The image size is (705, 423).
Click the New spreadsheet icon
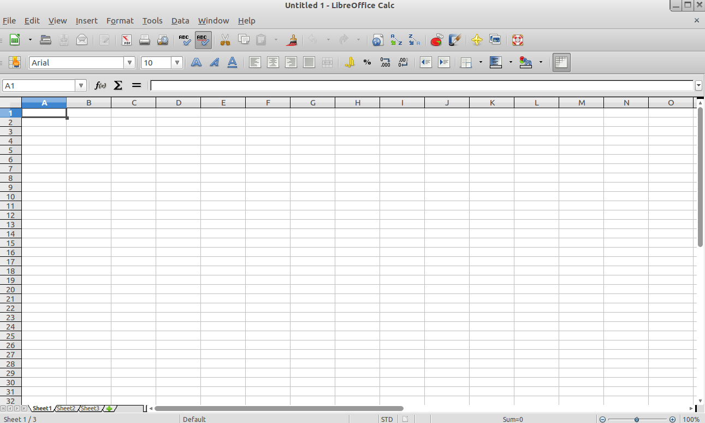coord(15,40)
